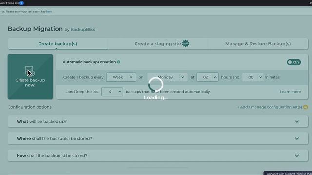Click the yellow premium icon beside configuration sets
Screen dimensions: 312x175
306,107
